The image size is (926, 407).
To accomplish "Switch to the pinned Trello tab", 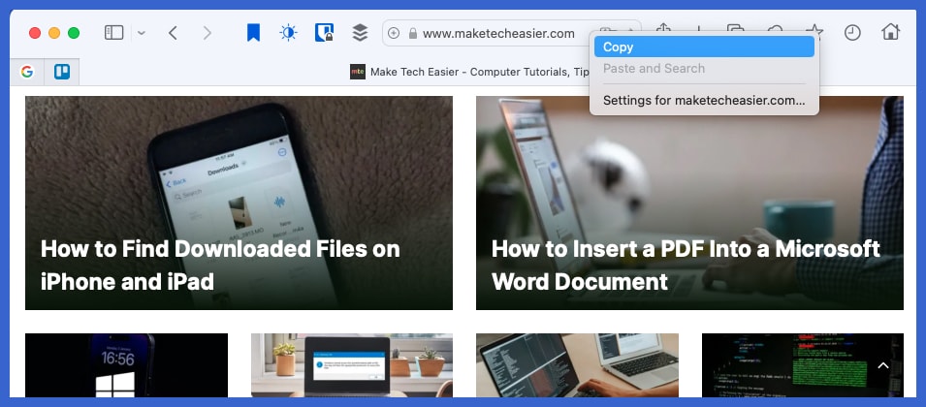I will (62, 72).
